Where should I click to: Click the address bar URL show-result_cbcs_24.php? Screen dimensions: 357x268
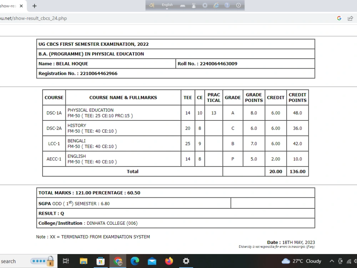[33, 18]
